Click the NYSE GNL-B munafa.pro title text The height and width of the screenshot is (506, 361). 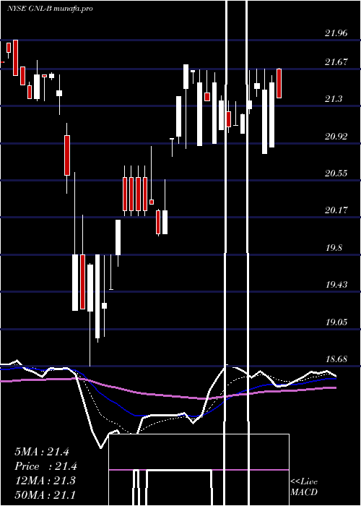50,9
